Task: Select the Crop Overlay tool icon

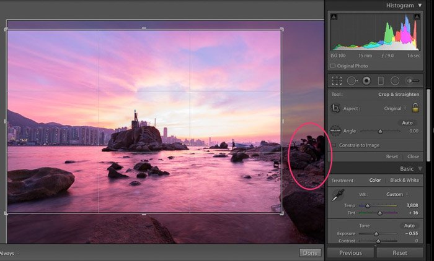Action: (337, 80)
